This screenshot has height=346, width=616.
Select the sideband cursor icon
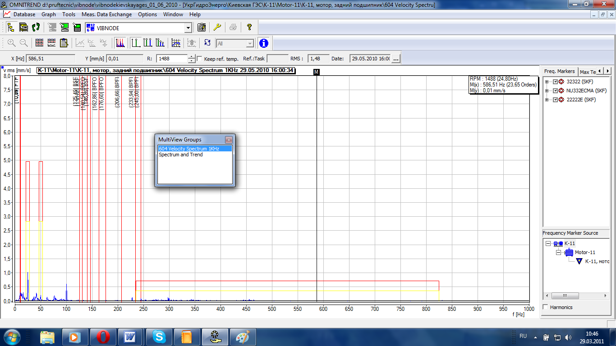tap(160, 43)
